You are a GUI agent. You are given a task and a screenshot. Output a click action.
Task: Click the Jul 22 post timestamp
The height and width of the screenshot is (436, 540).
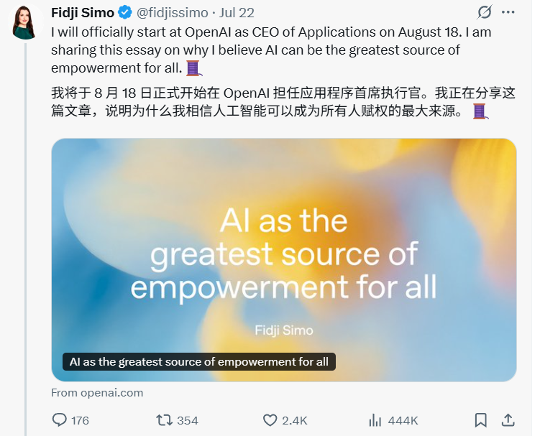237,12
